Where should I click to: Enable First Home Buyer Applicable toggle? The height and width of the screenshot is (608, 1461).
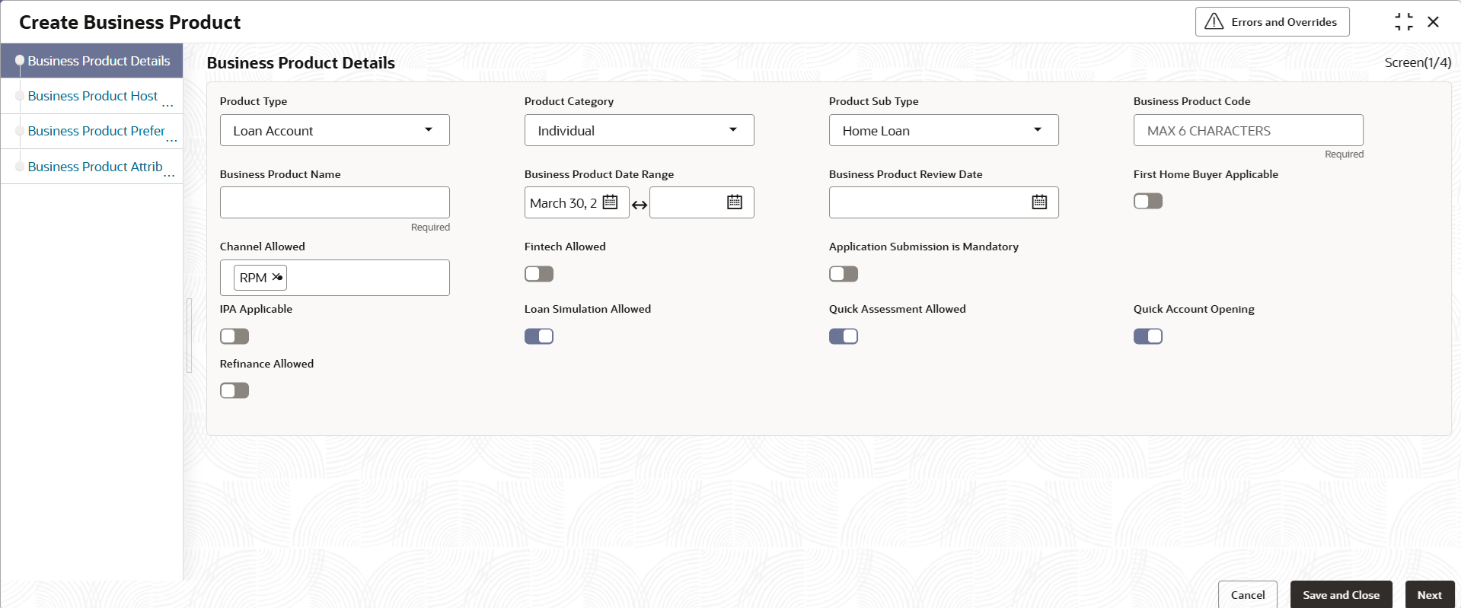(x=1148, y=201)
